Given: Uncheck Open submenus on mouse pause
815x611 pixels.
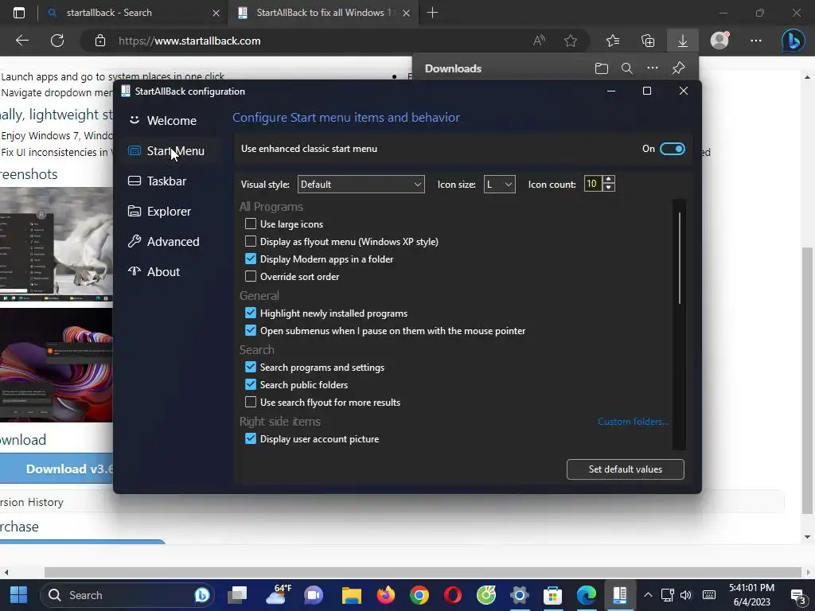Looking at the screenshot, I should tap(251, 330).
